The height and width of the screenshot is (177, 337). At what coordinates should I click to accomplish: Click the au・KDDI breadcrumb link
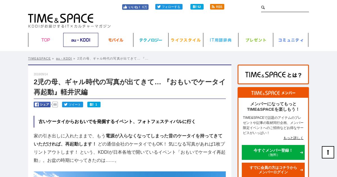point(64,58)
